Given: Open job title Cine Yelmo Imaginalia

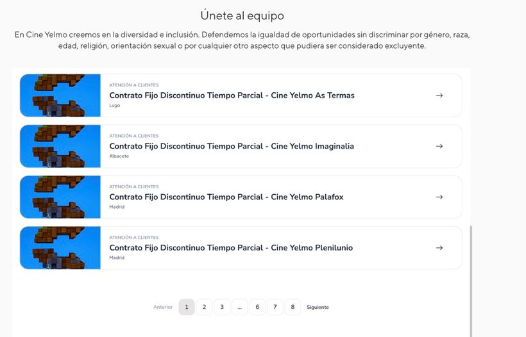Looking at the screenshot, I should click(x=232, y=146).
